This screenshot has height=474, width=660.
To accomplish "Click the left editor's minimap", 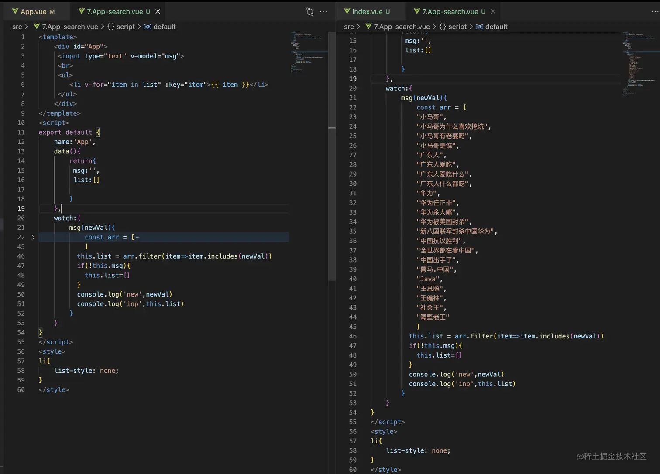I will 309,52.
